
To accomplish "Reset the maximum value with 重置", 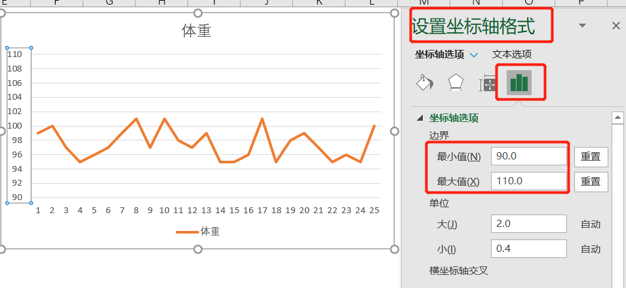I will (x=591, y=181).
